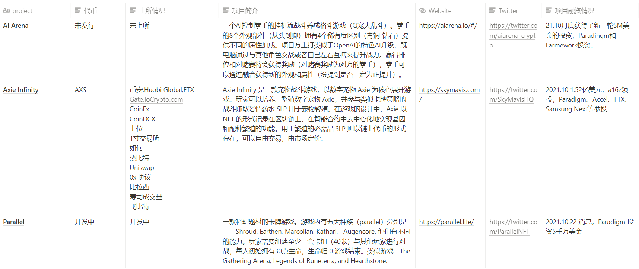Open the 代币 column header menu
Image resolution: width=639 pixels, height=269 pixels.
(x=98, y=11)
